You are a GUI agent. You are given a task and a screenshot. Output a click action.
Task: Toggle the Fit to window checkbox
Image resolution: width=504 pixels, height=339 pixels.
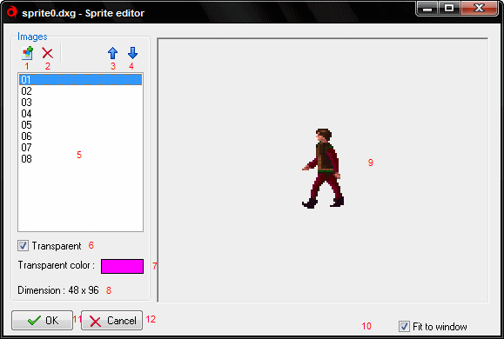click(404, 327)
